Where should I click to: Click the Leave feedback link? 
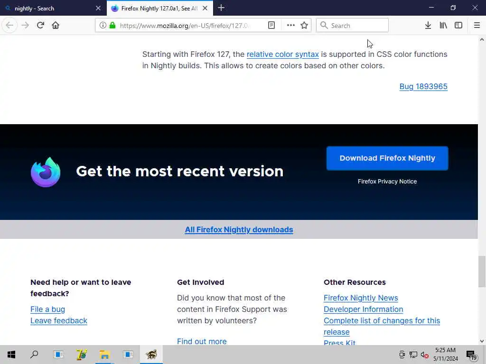(59, 321)
